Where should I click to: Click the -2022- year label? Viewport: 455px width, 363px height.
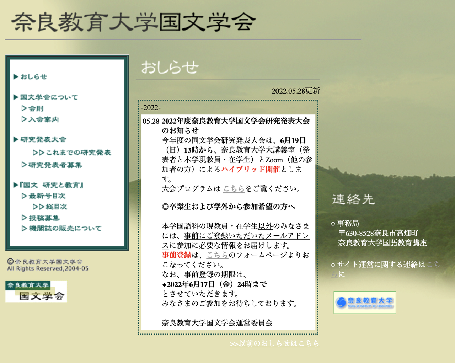(151, 108)
